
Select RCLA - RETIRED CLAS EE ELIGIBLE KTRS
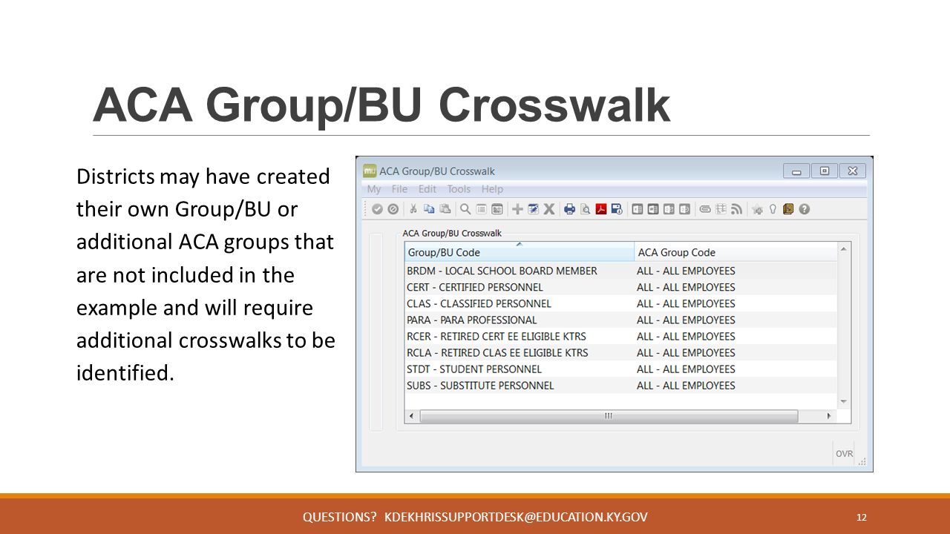tap(620, 352)
